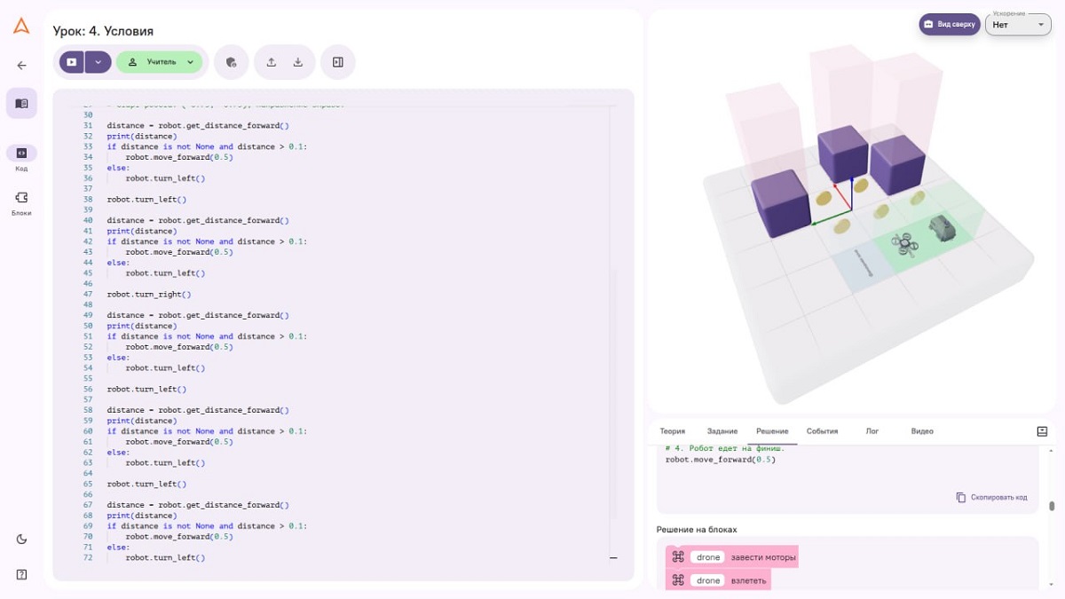
Task: Click the Вид сверху button
Action: (x=950, y=24)
